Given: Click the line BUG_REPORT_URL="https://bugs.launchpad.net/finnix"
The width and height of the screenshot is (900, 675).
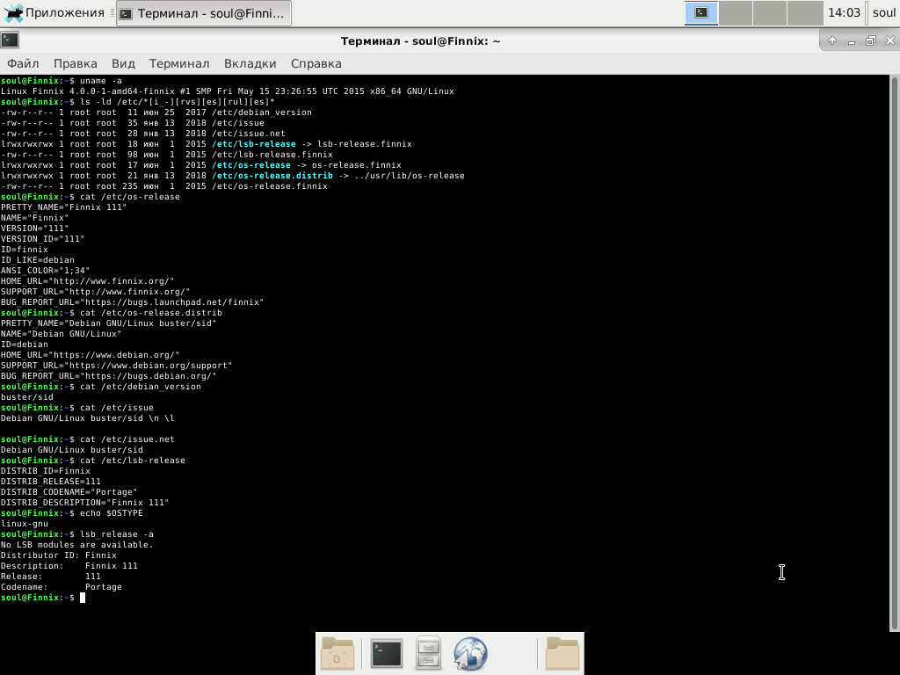Looking at the screenshot, I should [132, 302].
